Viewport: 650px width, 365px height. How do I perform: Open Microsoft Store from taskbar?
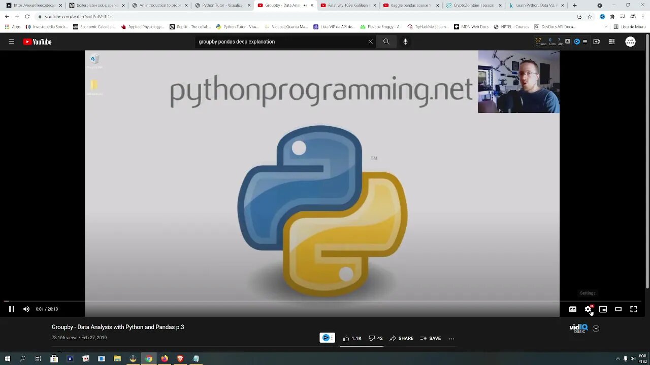[54, 358]
